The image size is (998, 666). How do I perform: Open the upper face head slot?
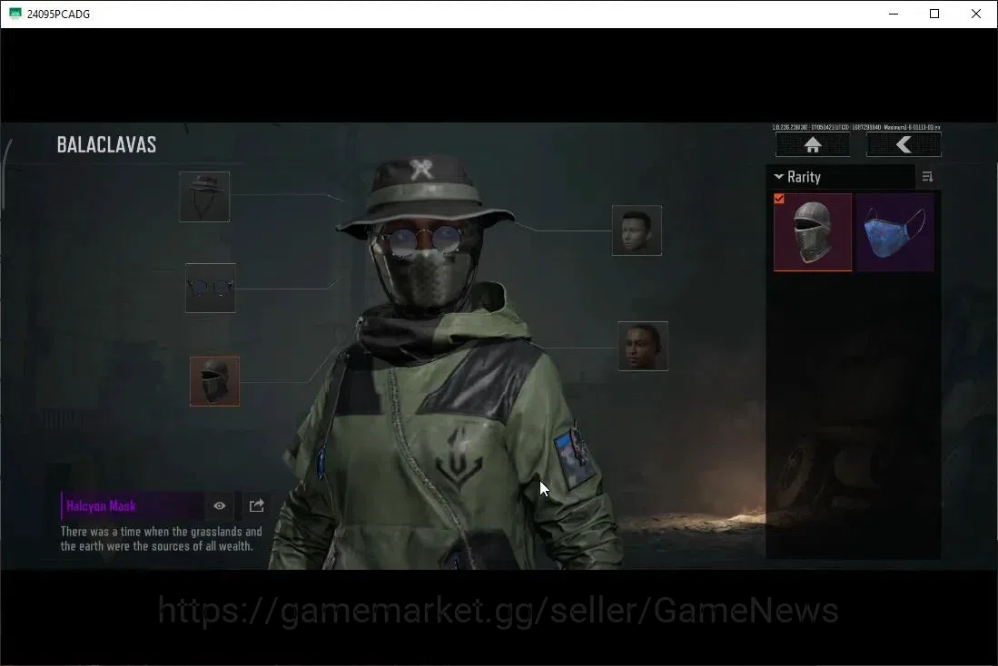(637, 230)
